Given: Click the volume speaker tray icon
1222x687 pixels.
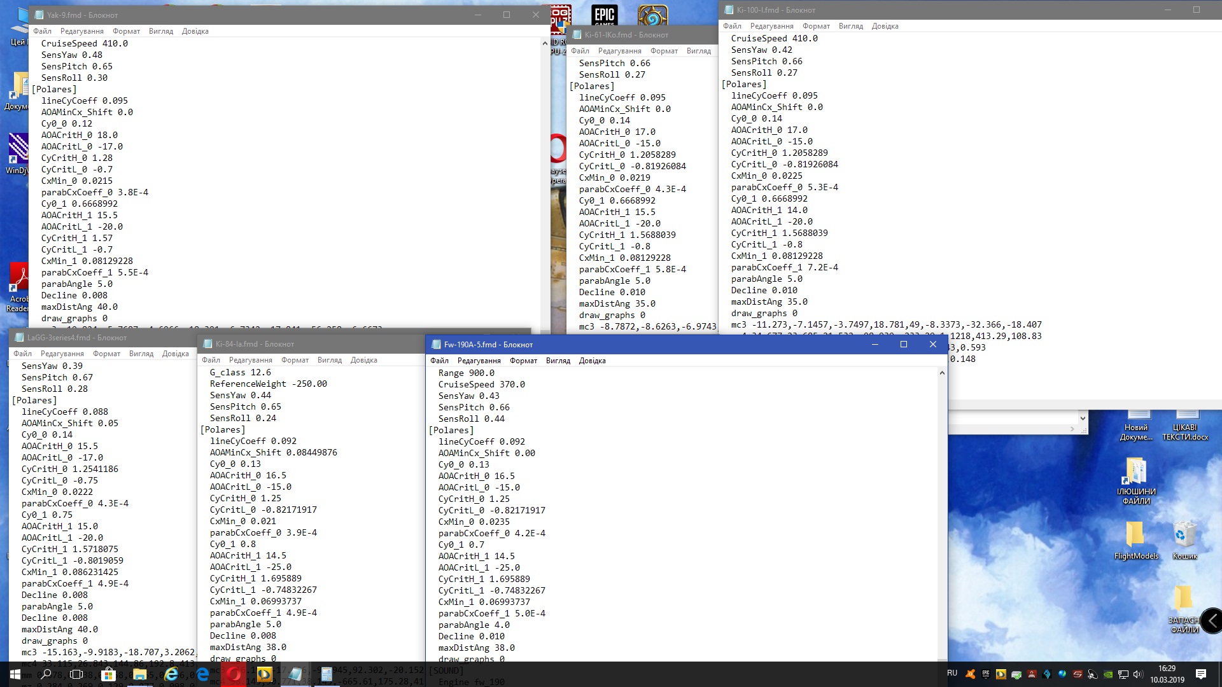Looking at the screenshot, I should (1138, 674).
